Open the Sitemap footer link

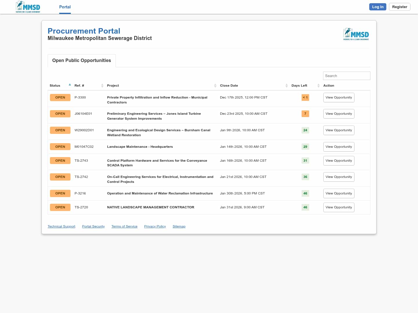coord(179,226)
